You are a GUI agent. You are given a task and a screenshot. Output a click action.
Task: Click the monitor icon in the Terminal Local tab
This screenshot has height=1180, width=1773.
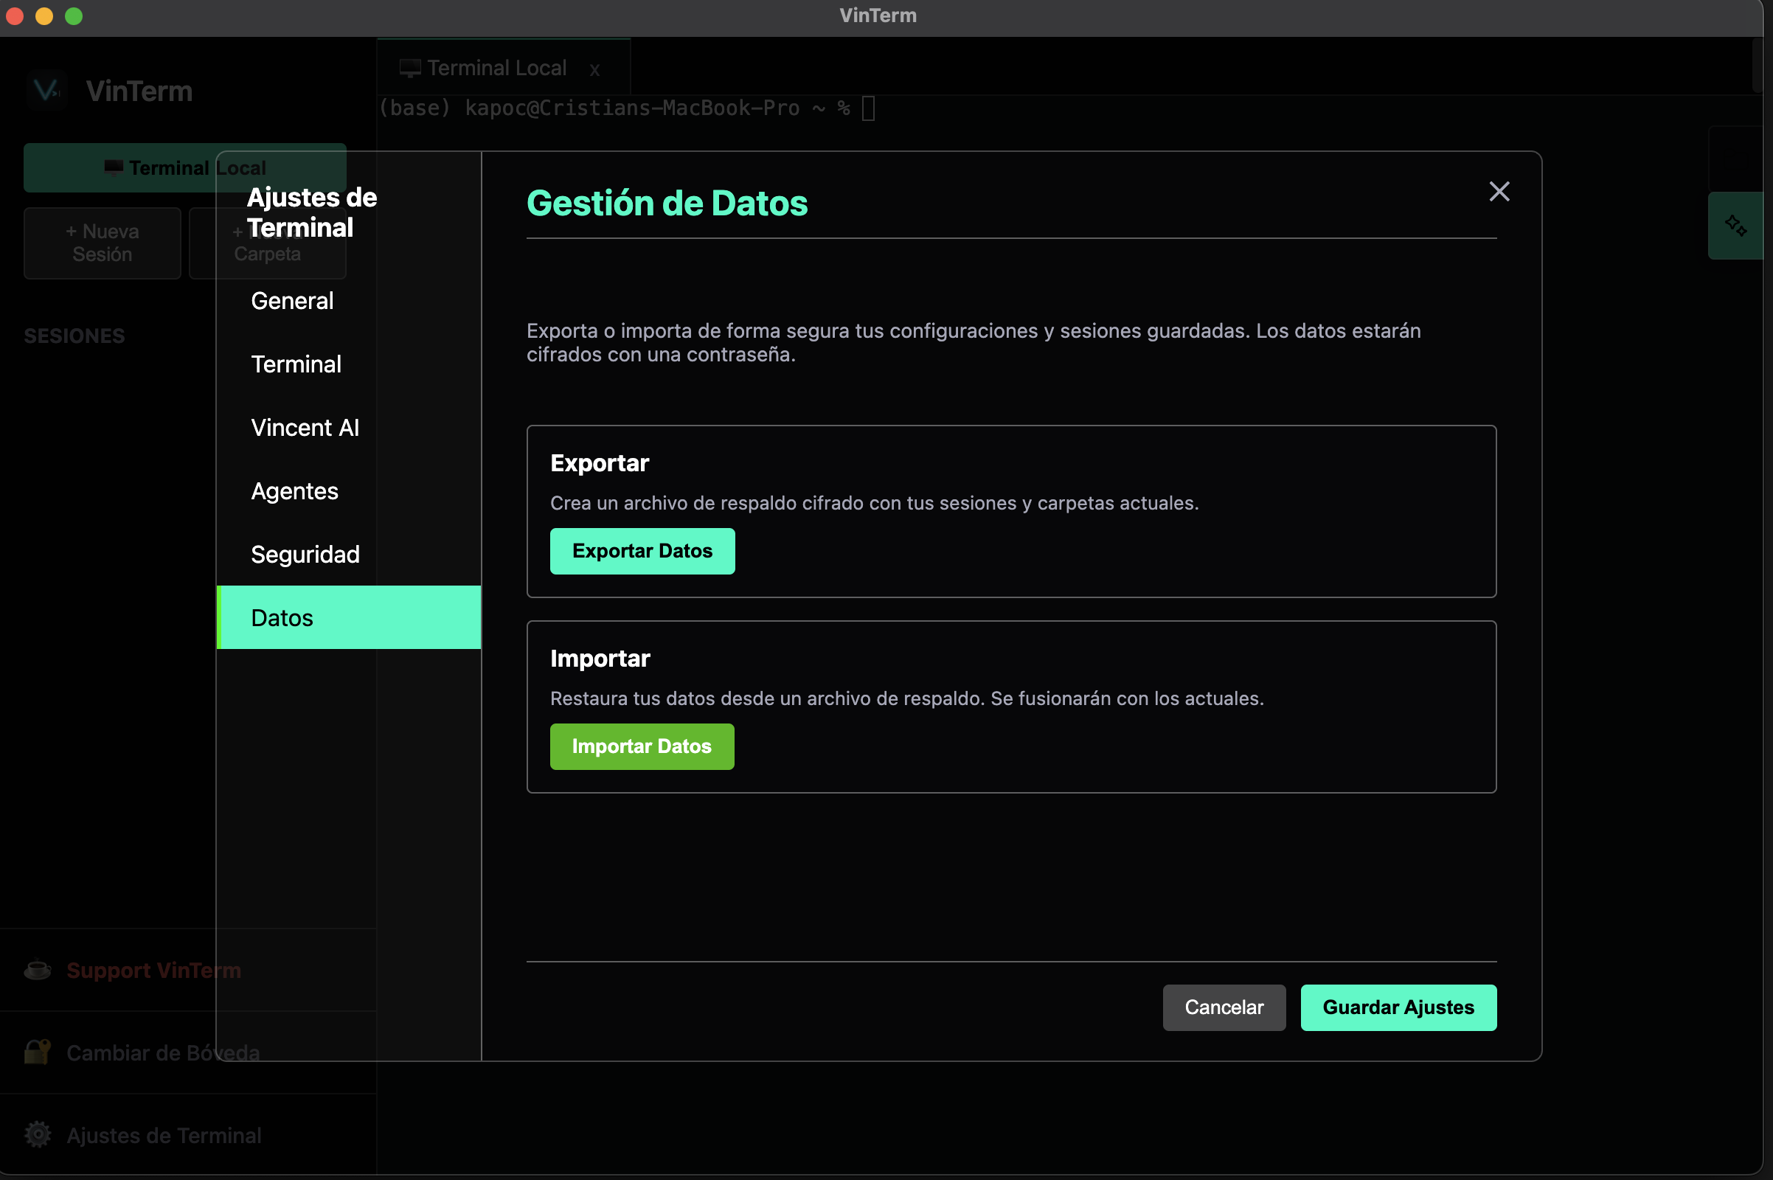click(x=410, y=69)
